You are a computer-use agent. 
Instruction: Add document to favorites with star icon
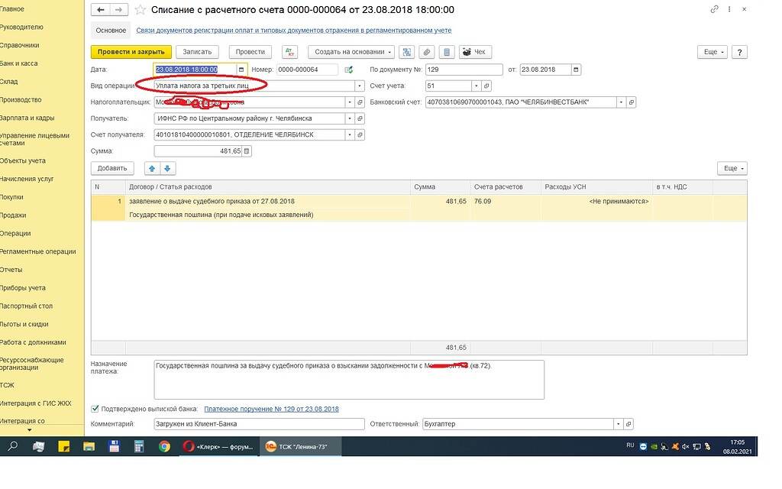(141, 9)
